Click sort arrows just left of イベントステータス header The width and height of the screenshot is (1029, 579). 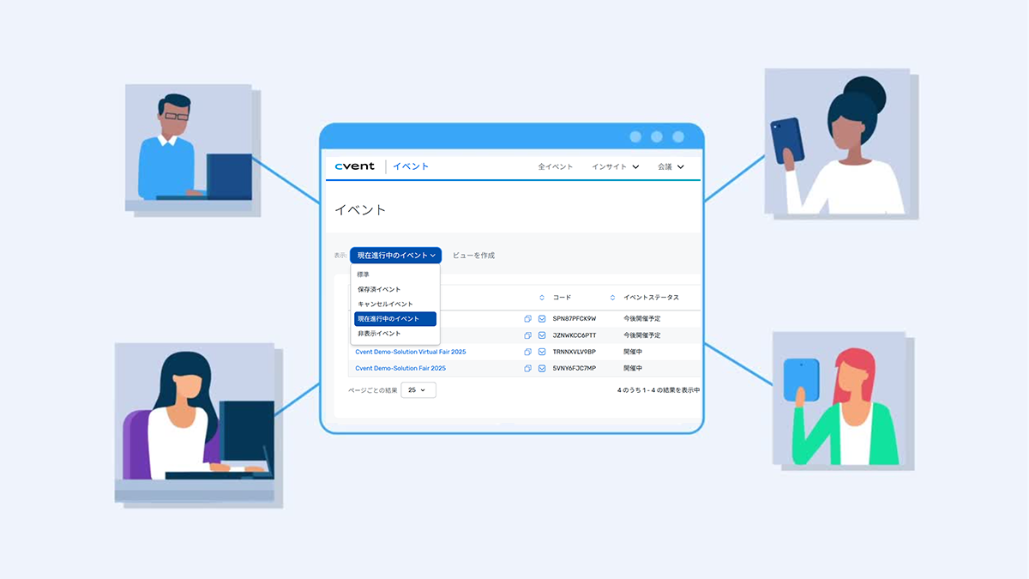click(x=613, y=298)
